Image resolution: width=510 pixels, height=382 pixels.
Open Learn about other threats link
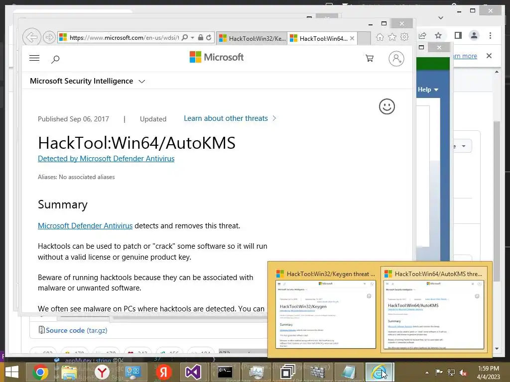230,118
